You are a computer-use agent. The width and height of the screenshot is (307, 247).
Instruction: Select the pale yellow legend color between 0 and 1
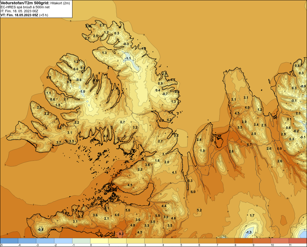[99, 241]
